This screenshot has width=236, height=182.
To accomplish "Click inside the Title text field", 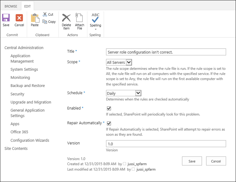I will coord(166,52).
